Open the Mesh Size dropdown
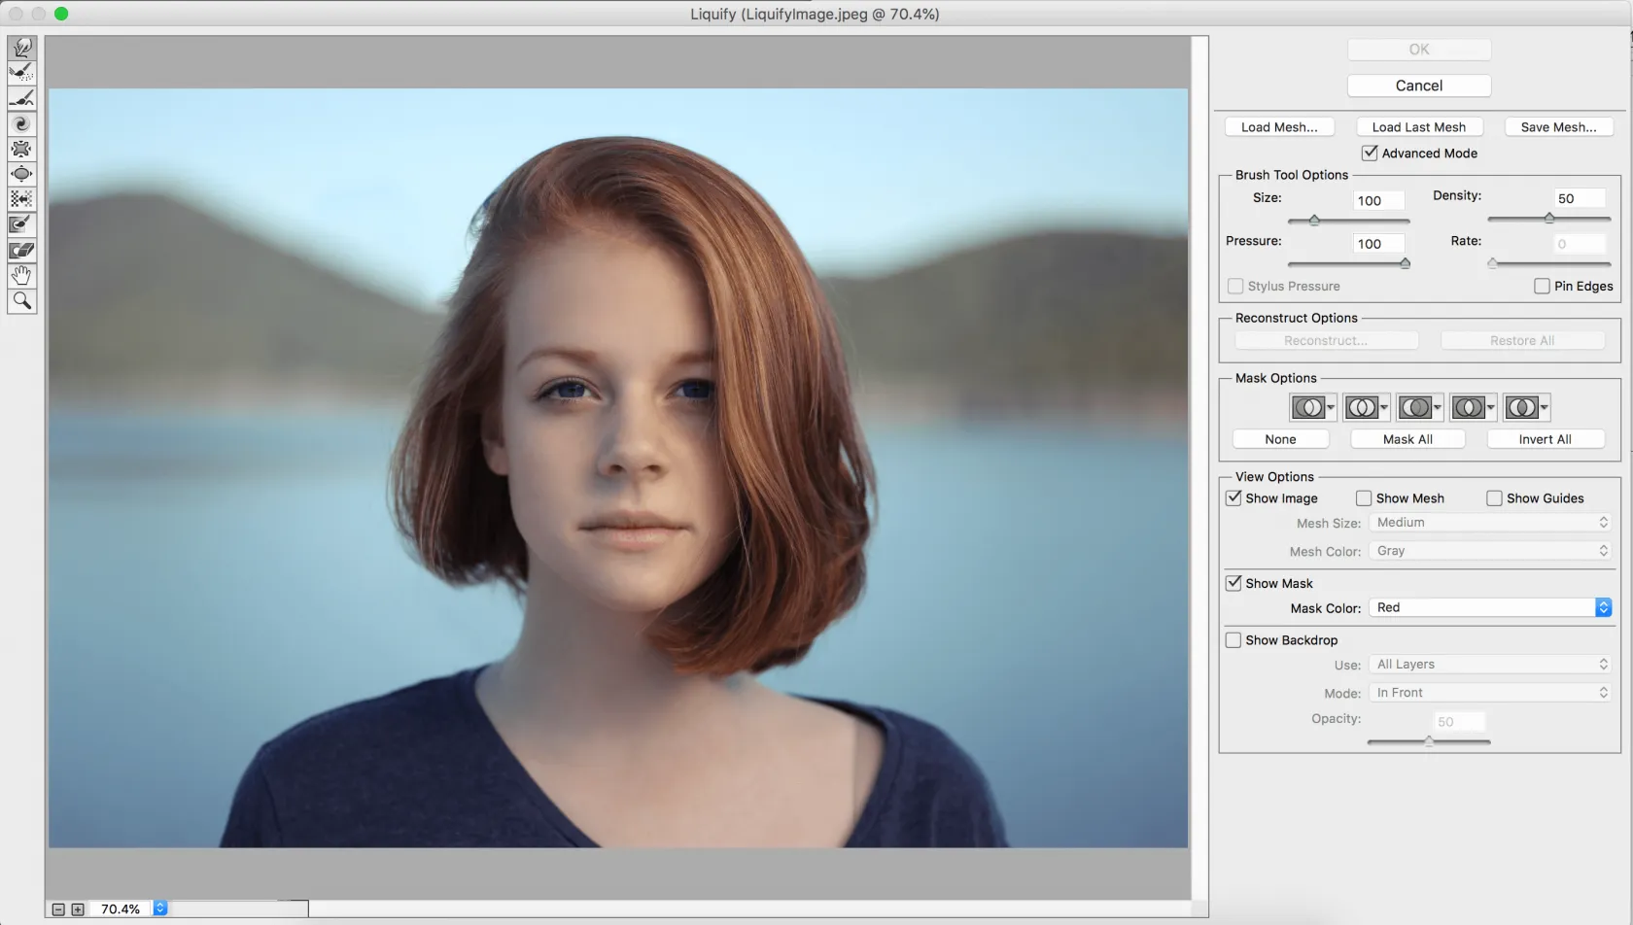 click(x=1490, y=522)
